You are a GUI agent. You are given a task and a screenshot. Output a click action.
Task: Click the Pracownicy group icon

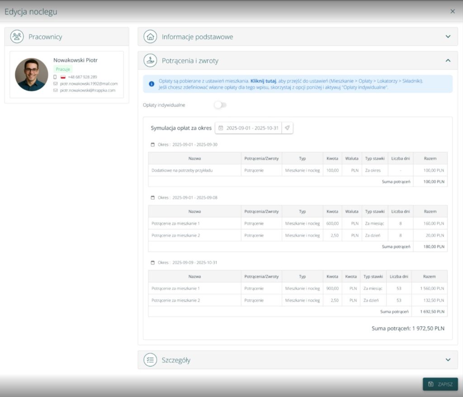click(17, 37)
